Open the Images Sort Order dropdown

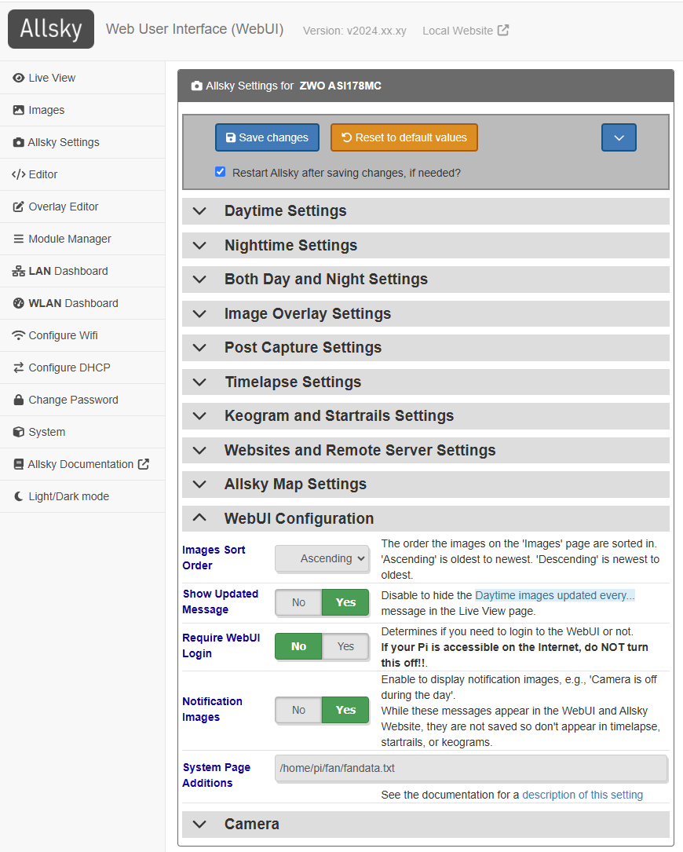[x=322, y=558]
